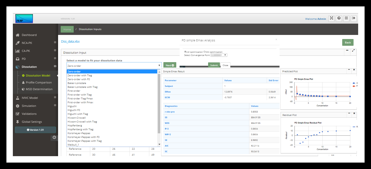Click the Next button
The width and height of the screenshot is (371, 169).
pyautogui.click(x=170, y=65)
